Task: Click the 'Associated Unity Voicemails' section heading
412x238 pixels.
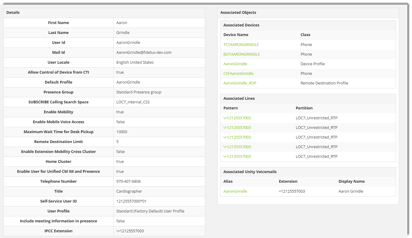Action: 250,172
